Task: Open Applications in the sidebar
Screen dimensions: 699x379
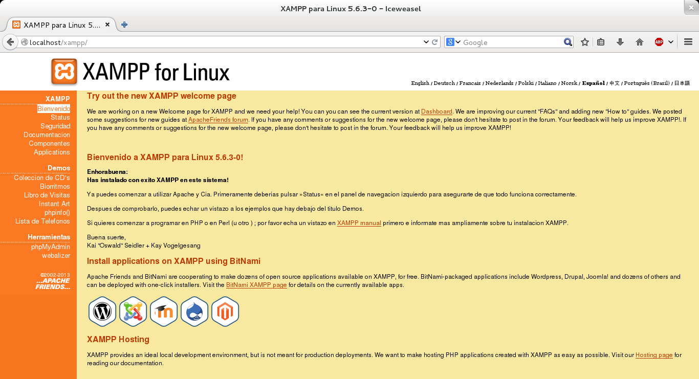Action: point(52,152)
